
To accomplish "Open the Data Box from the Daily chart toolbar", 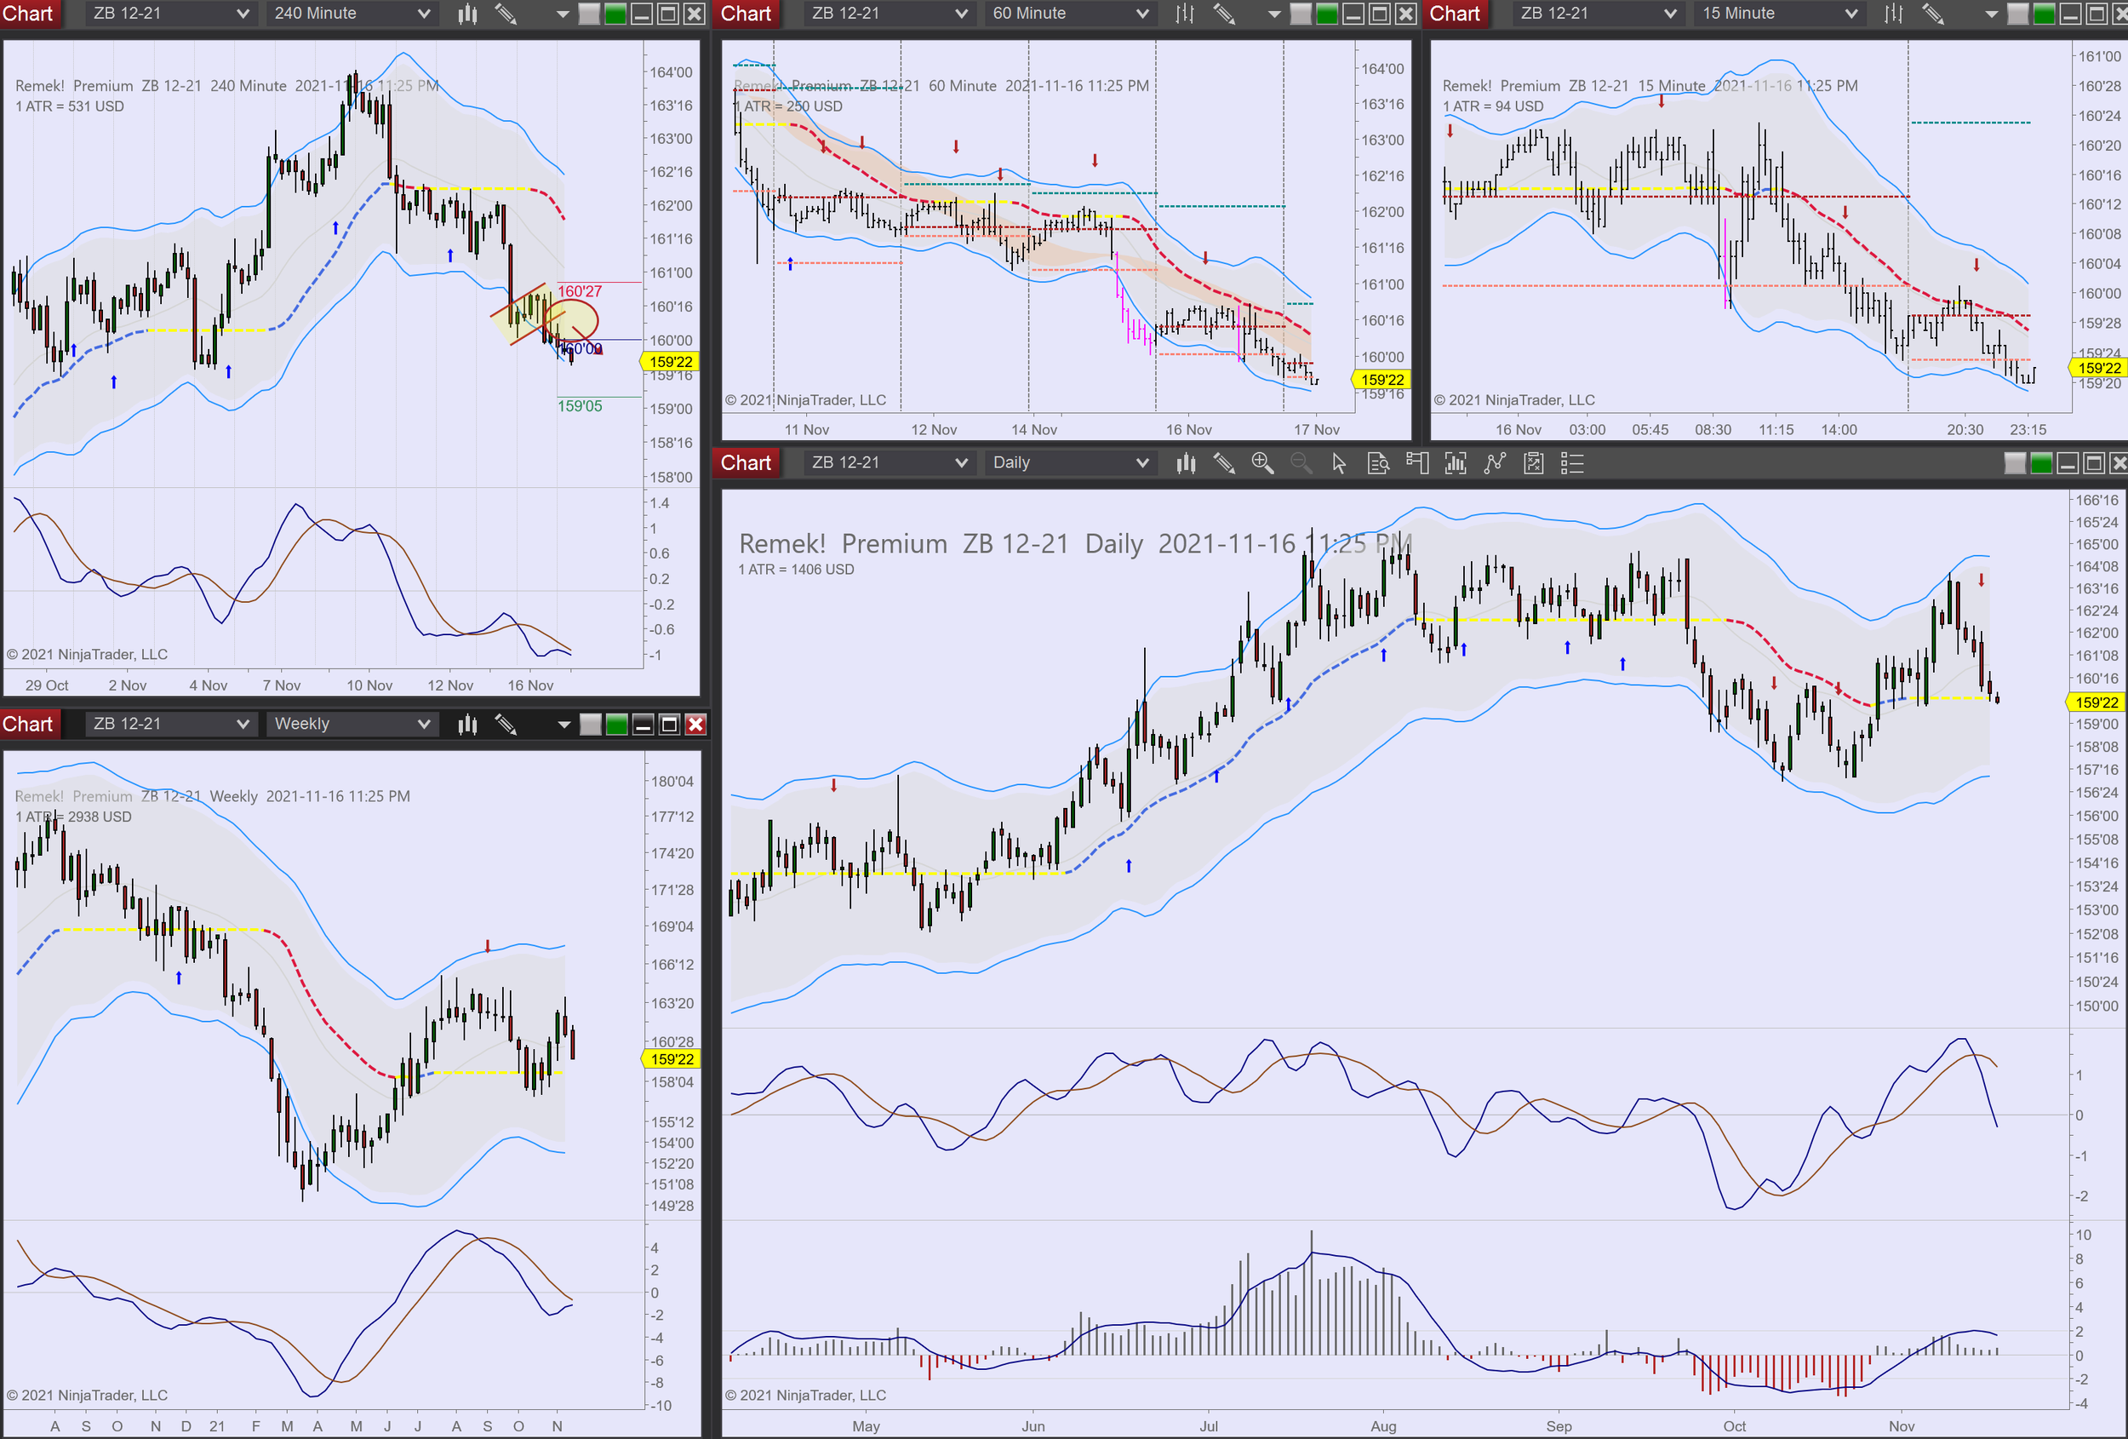I will click(x=1379, y=462).
